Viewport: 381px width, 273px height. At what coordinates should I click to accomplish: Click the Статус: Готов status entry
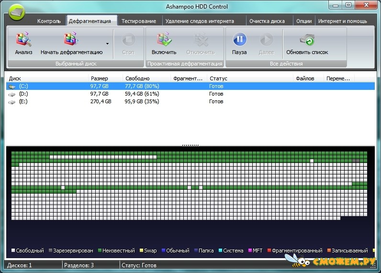pos(139,265)
